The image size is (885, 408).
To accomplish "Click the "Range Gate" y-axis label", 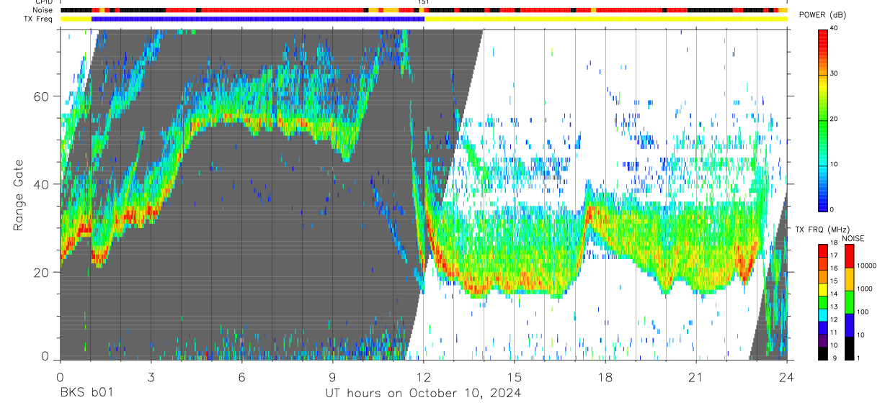I will pos(19,196).
